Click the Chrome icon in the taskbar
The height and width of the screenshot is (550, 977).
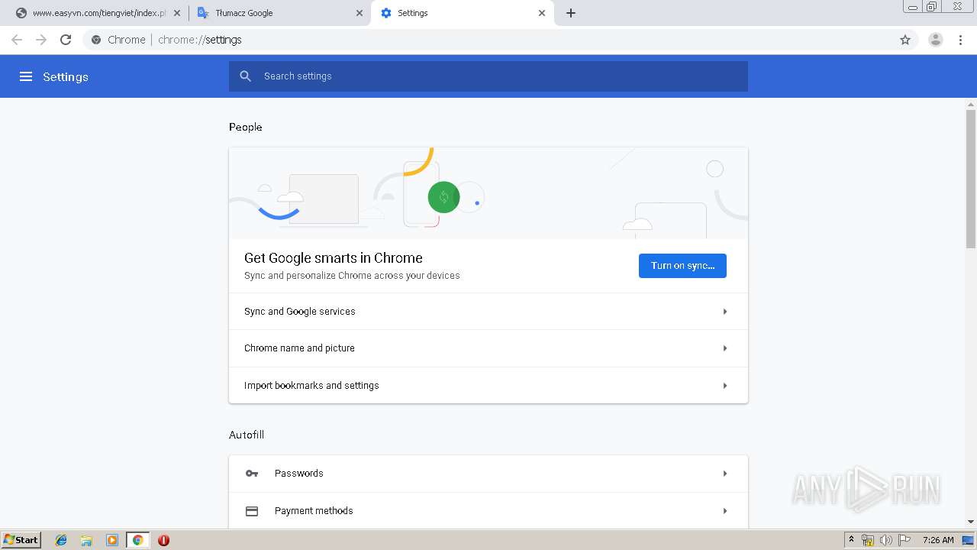tap(137, 540)
